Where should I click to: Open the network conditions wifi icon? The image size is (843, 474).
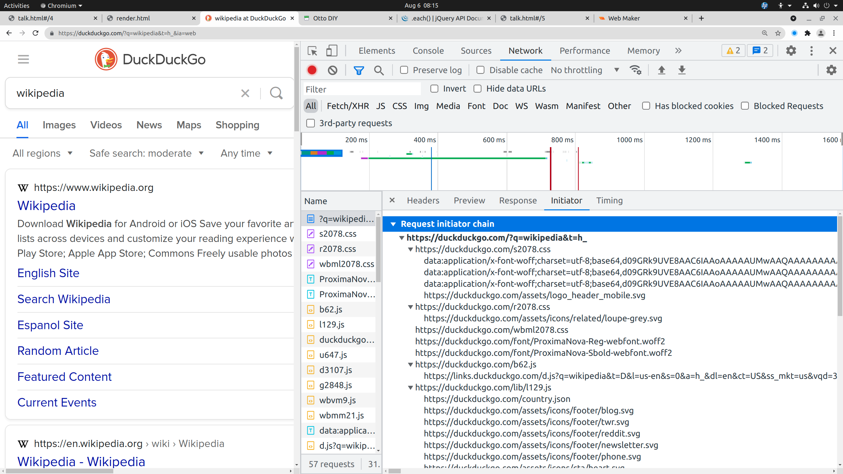point(635,70)
